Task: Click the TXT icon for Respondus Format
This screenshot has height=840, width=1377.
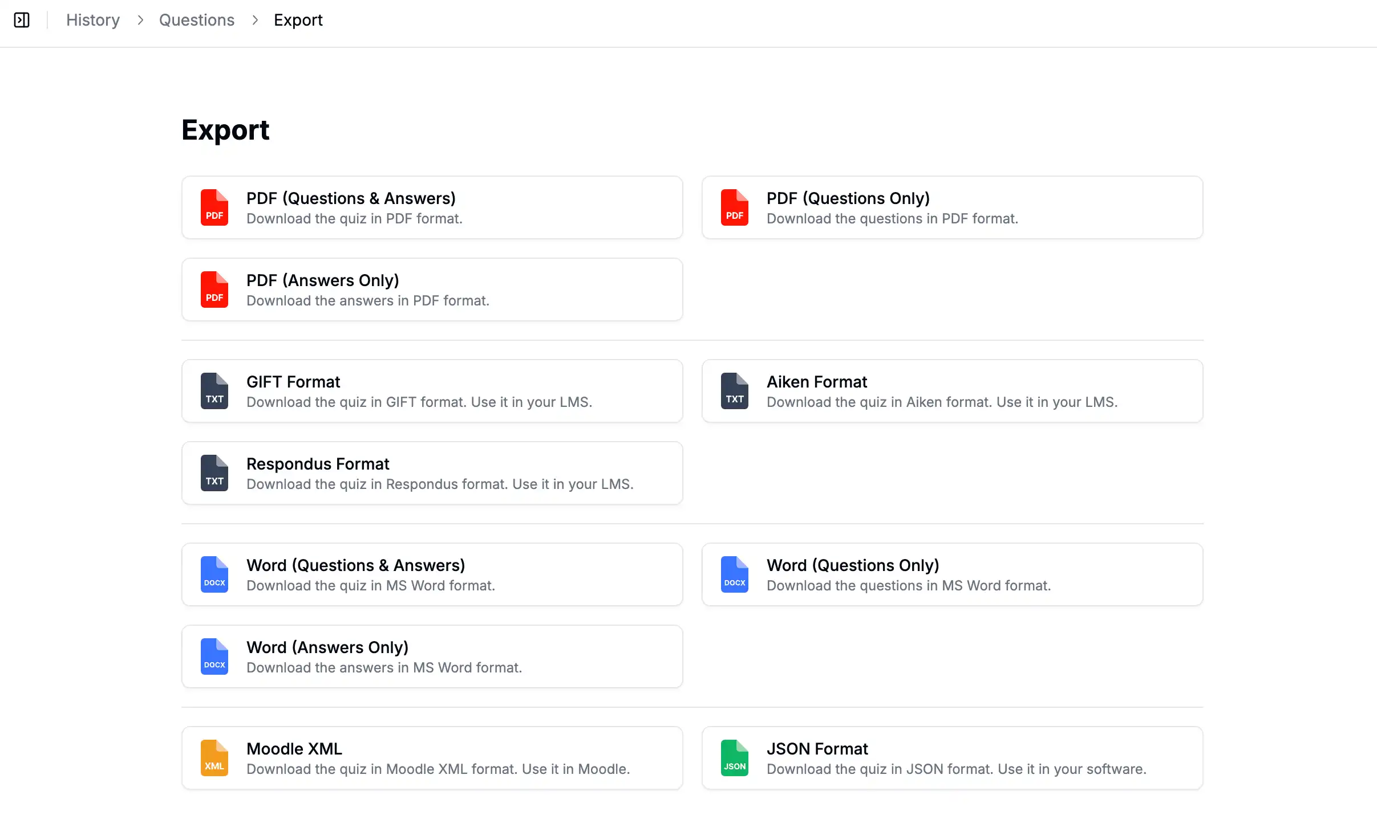Action: 214,473
